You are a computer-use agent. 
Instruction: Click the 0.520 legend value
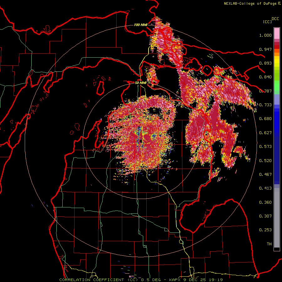coord(265,161)
